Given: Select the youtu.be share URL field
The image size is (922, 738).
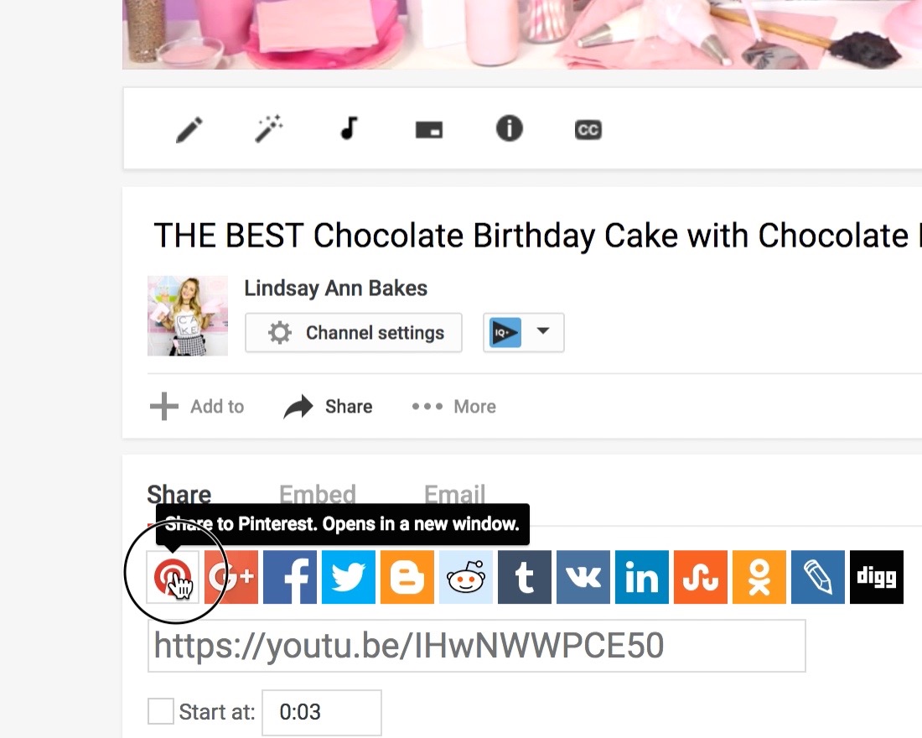Looking at the screenshot, I should pyautogui.click(x=476, y=646).
